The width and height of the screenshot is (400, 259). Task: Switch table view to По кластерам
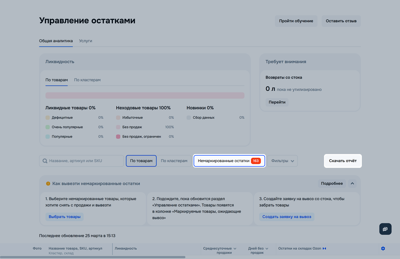(x=174, y=161)
